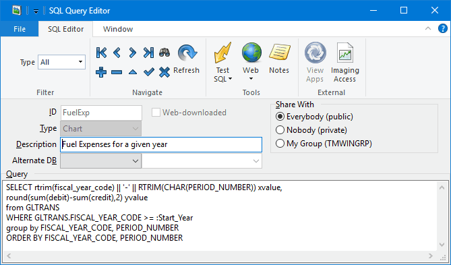Expand the Alternate DB combo box

coord(101,161)
